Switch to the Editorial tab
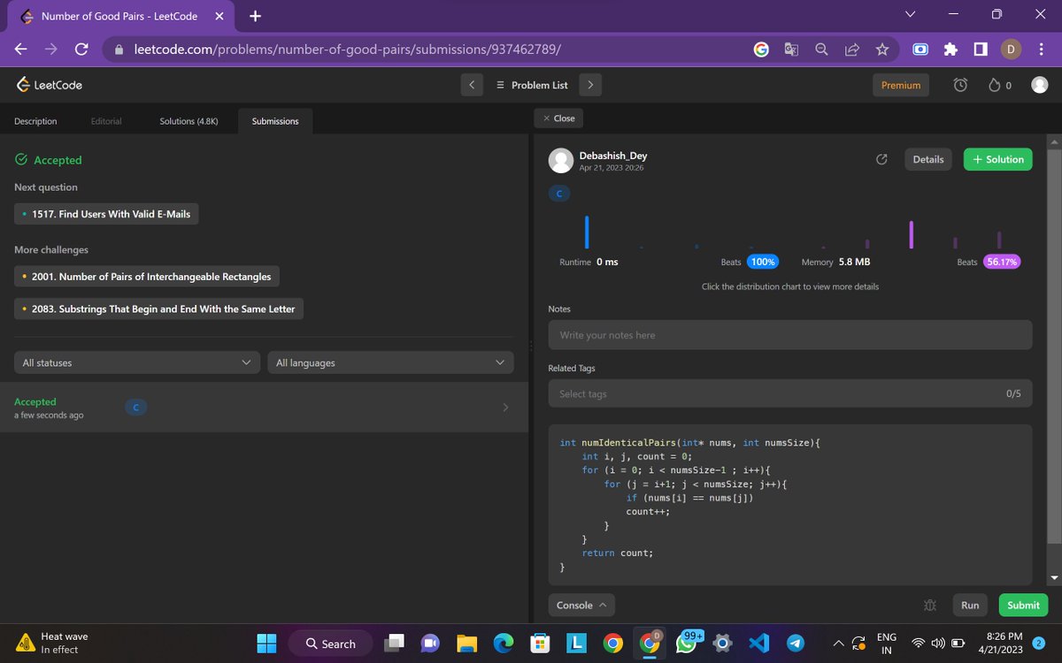This screenshot has width=1062, height=663. 106,121
